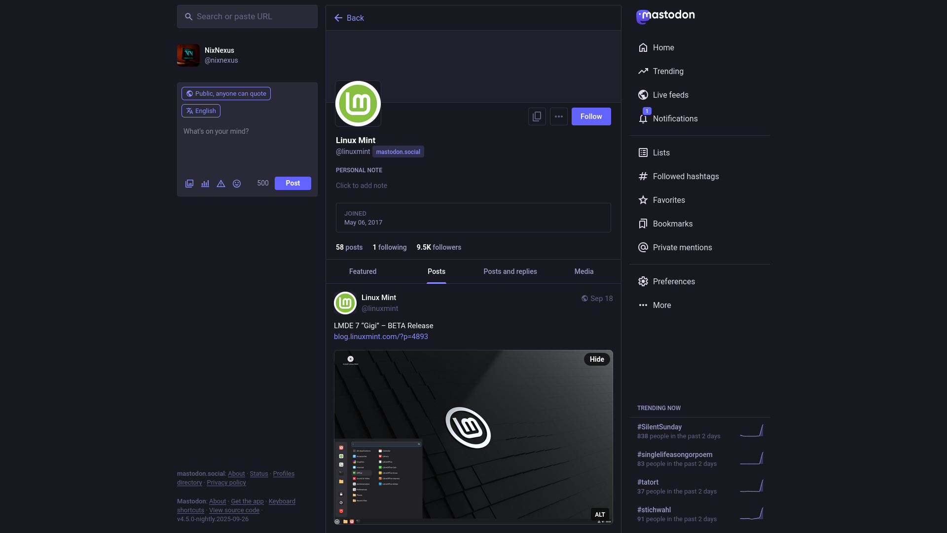Image resolution: width=947 pixels, height=533 pixels.
Task: Open the emoji picker icon
Action: 237,184
